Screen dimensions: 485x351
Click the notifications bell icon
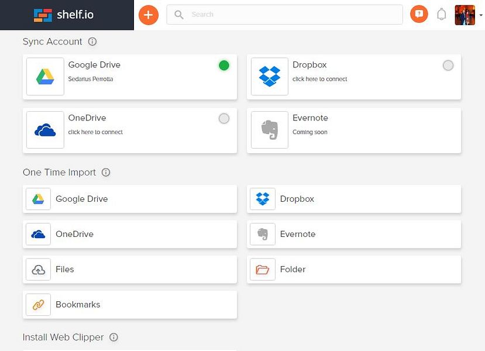click(442, 13)
